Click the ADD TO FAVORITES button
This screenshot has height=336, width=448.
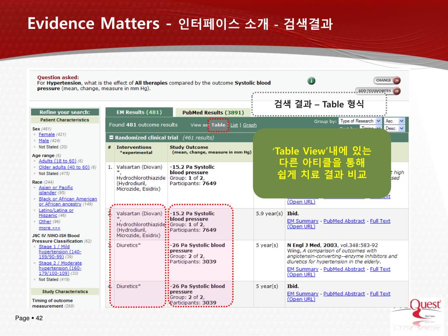[378, 91]
